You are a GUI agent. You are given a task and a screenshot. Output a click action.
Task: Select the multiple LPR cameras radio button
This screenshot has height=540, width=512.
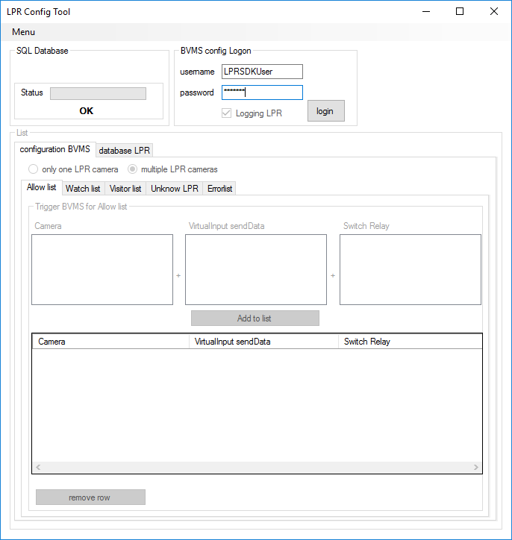point(132,169)
